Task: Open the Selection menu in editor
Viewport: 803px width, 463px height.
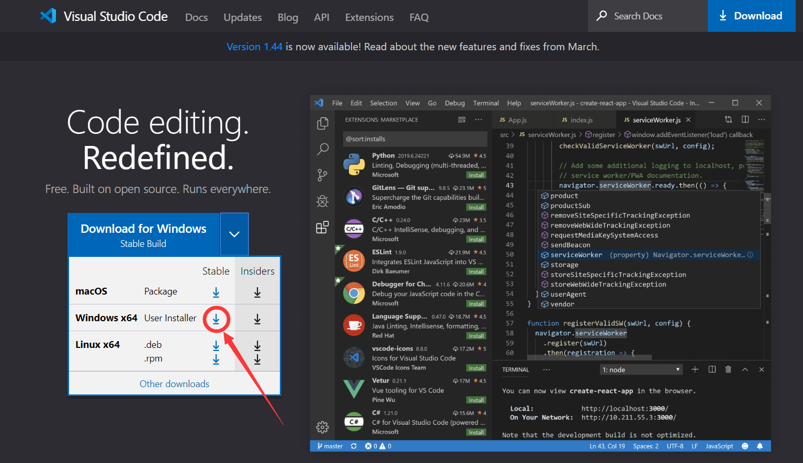Action: click(383, 103)
